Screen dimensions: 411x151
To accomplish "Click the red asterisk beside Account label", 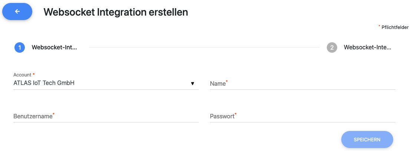I will pyautogui.click(x=34, y=75).
